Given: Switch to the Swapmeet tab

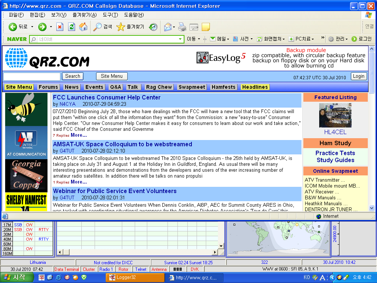Looking at the screenshot, I should coord(192,87).
